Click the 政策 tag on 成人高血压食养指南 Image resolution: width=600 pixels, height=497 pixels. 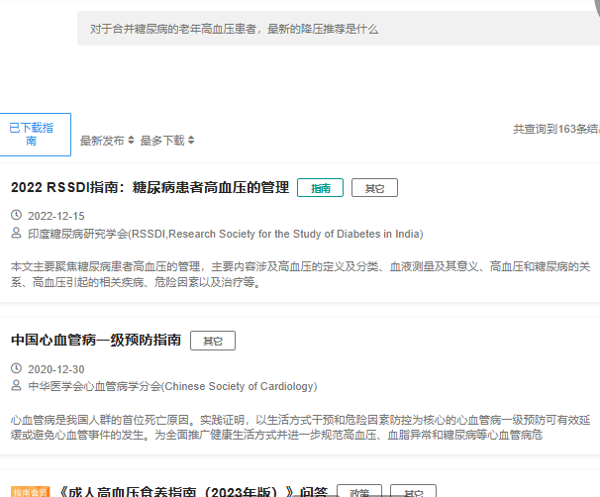[x=359, y=492]
